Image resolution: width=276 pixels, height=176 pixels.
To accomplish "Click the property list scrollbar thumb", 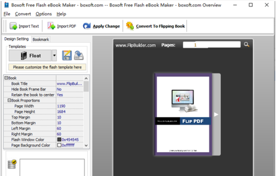I will pyautogui.click(x=86, y=86).
